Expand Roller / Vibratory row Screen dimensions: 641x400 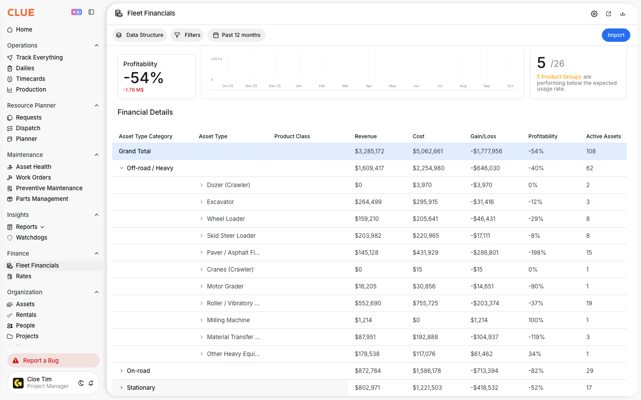click(201, 303)
